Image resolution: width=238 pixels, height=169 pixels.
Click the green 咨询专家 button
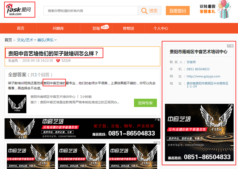coord(145,103)
